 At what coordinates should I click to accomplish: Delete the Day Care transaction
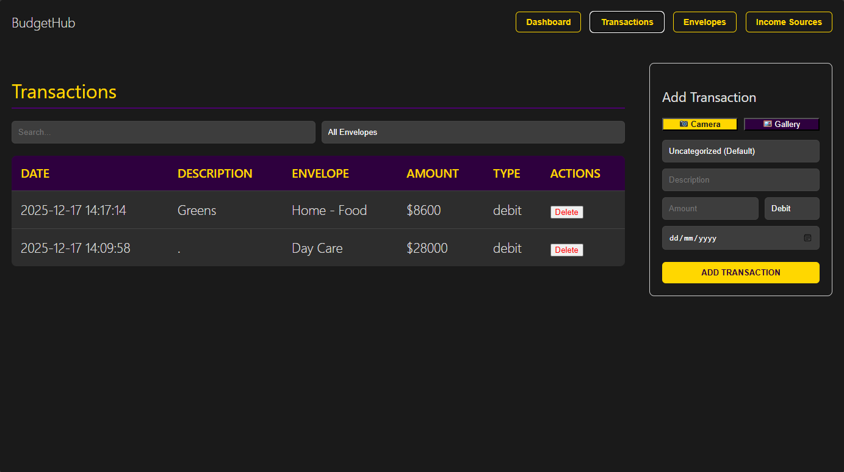click(566, 250)
